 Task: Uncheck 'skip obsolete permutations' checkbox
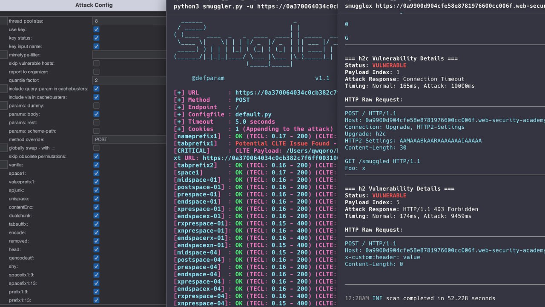(x=96, y=156)
